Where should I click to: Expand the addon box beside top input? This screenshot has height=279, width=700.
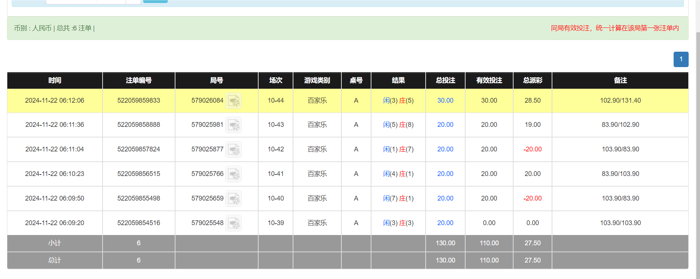pyautogui.click(x=133, y=1)
